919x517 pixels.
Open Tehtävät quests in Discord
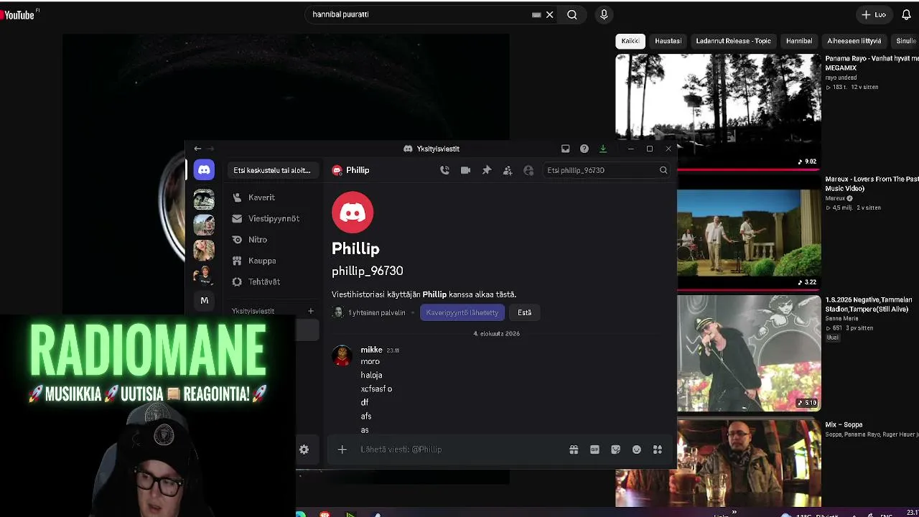tap(273, 281)
